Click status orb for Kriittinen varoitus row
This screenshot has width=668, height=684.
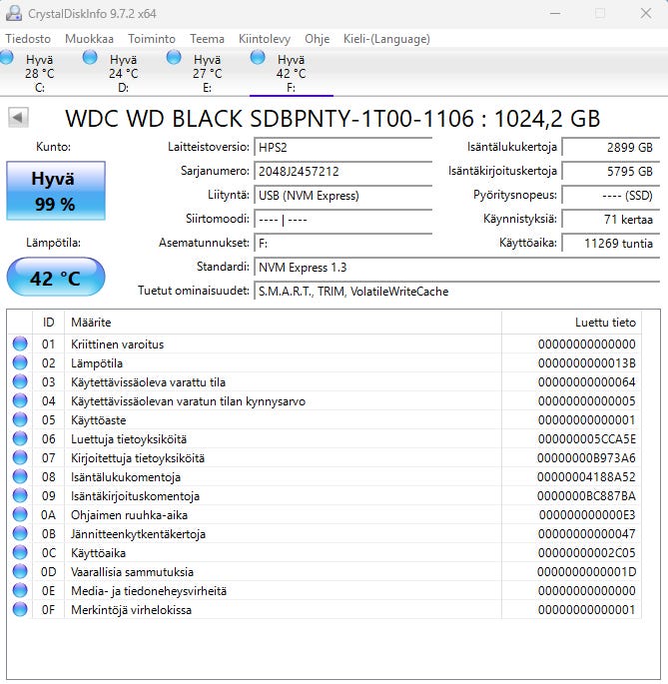(20, 344)
